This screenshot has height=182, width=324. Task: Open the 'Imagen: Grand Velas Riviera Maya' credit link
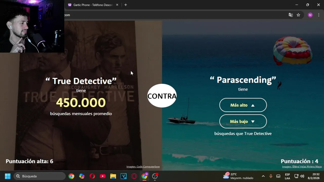[x=302, y=167]
